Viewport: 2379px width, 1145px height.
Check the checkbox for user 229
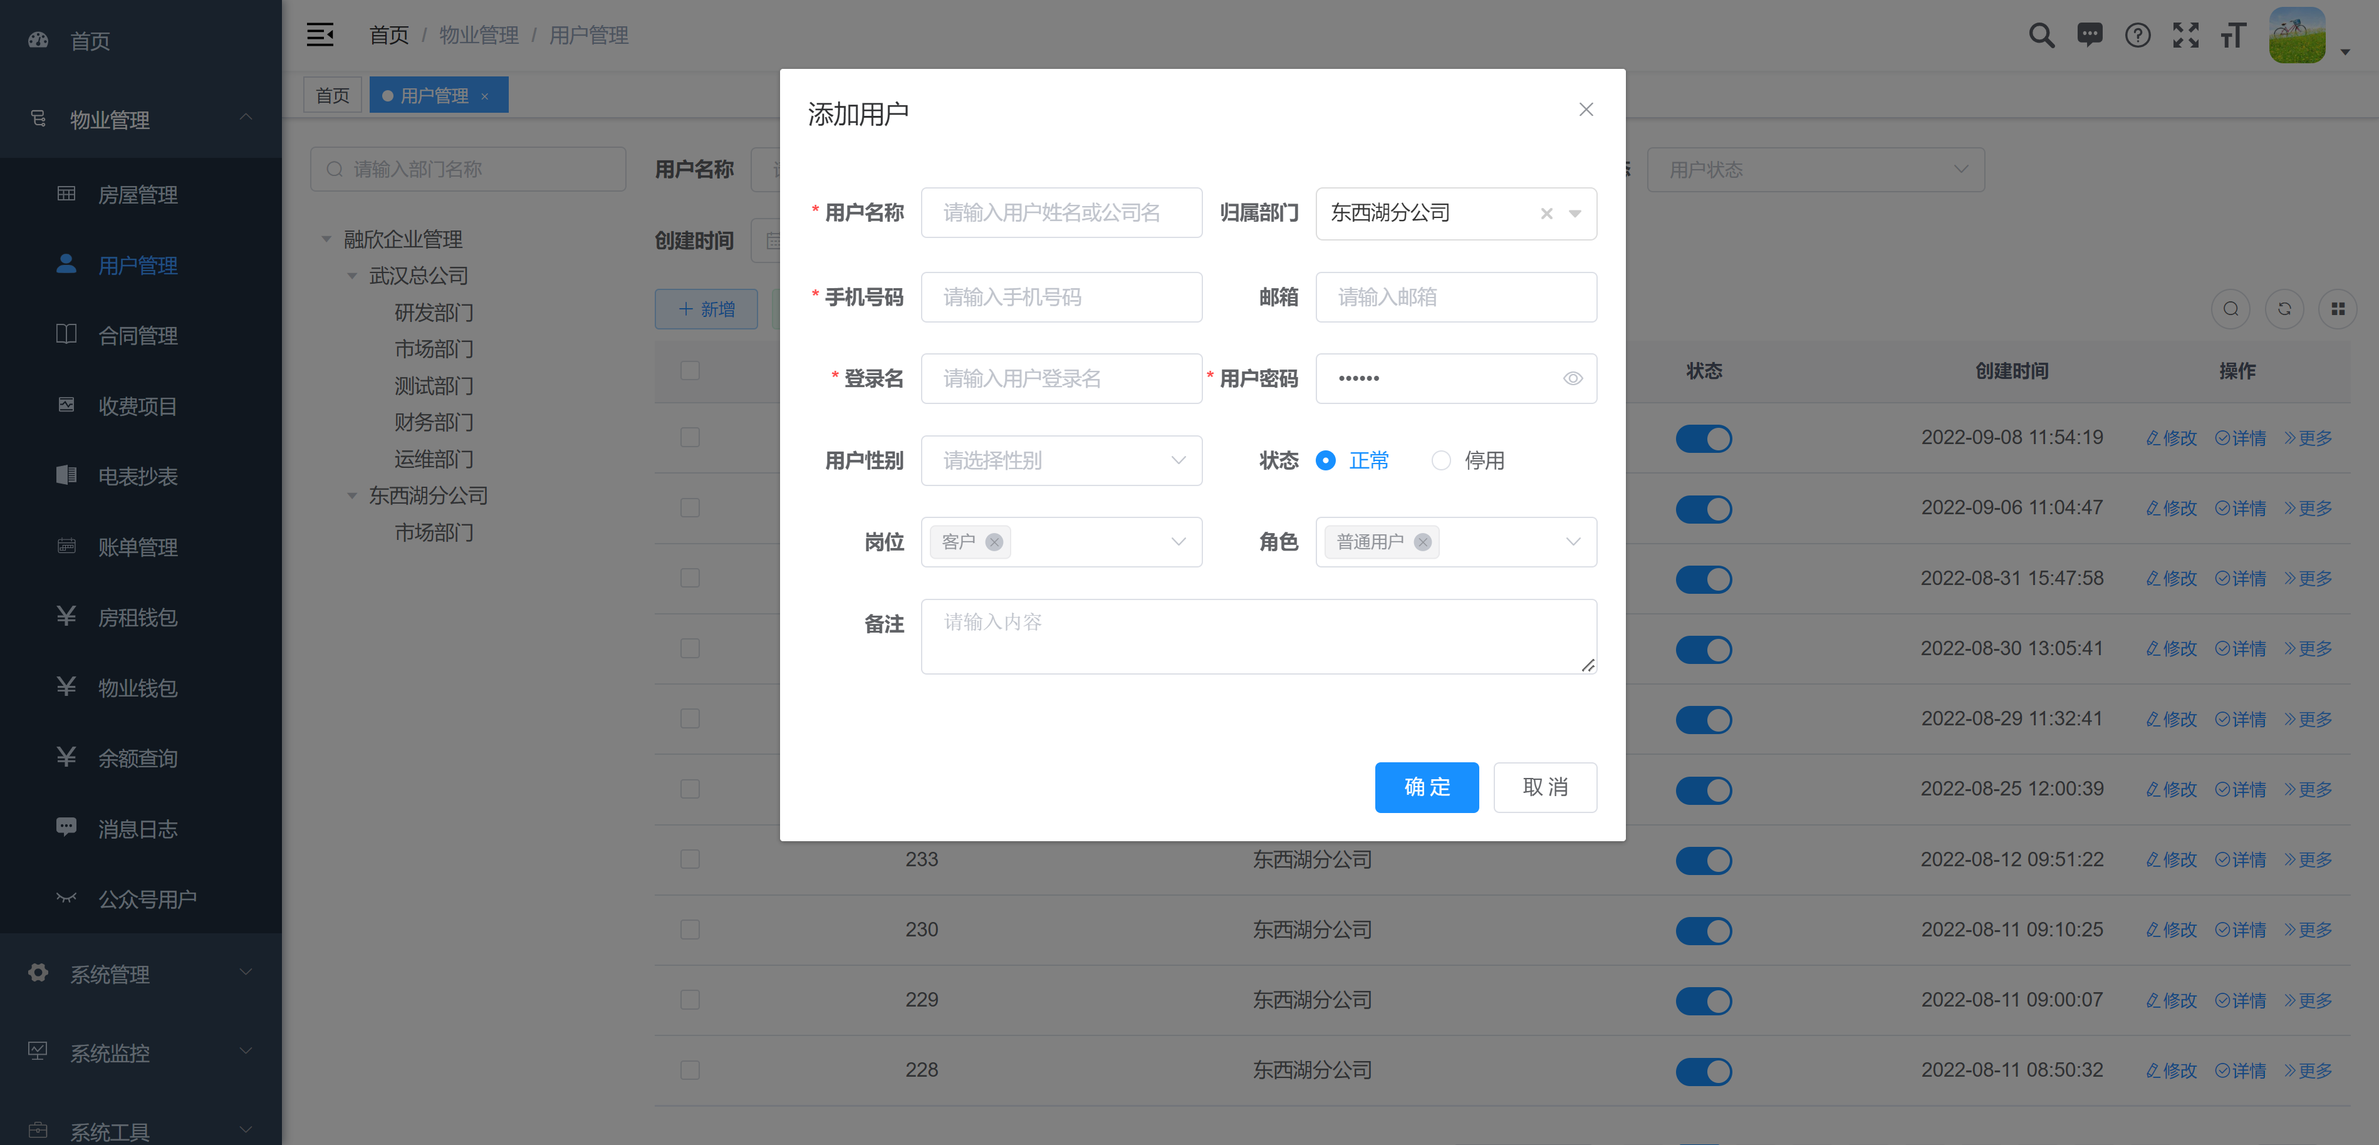click(690, 1000)
